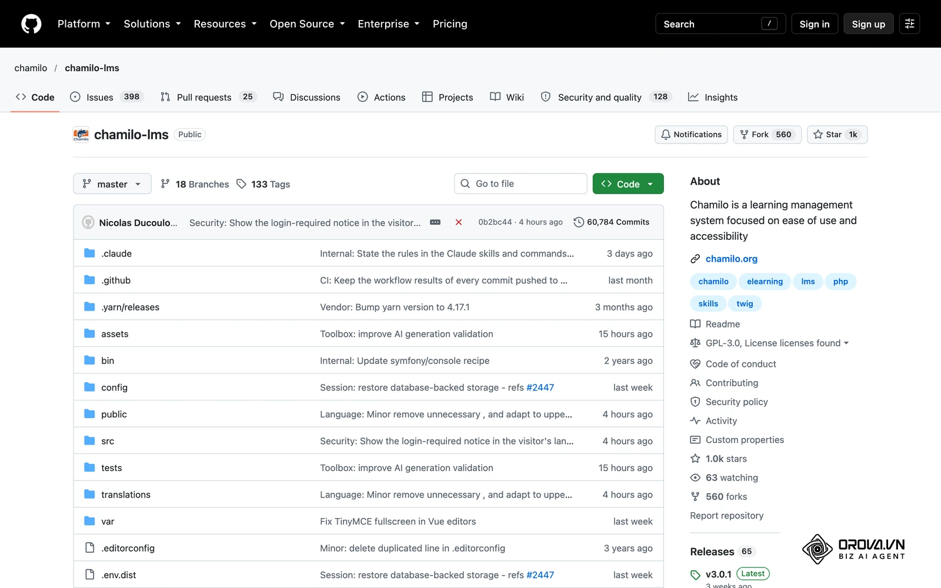This screenshot has height=588, width=941.
Task: Click the star icon beside 1.0k stars
Action: tap(695, 459)
